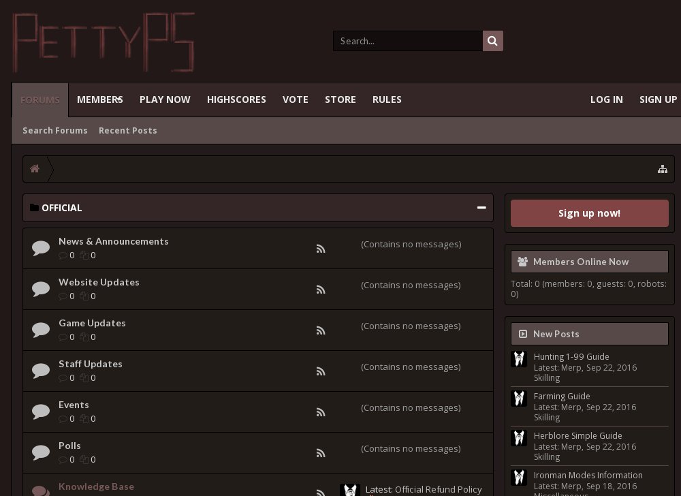The width and height of the screenshot is (681, 496).
Task: Subscribe to News & Announcements RSS feed
Action: coord(321,248)
